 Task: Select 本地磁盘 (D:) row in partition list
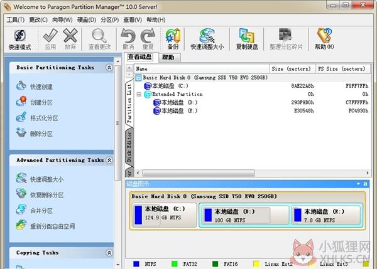(251, 102)
